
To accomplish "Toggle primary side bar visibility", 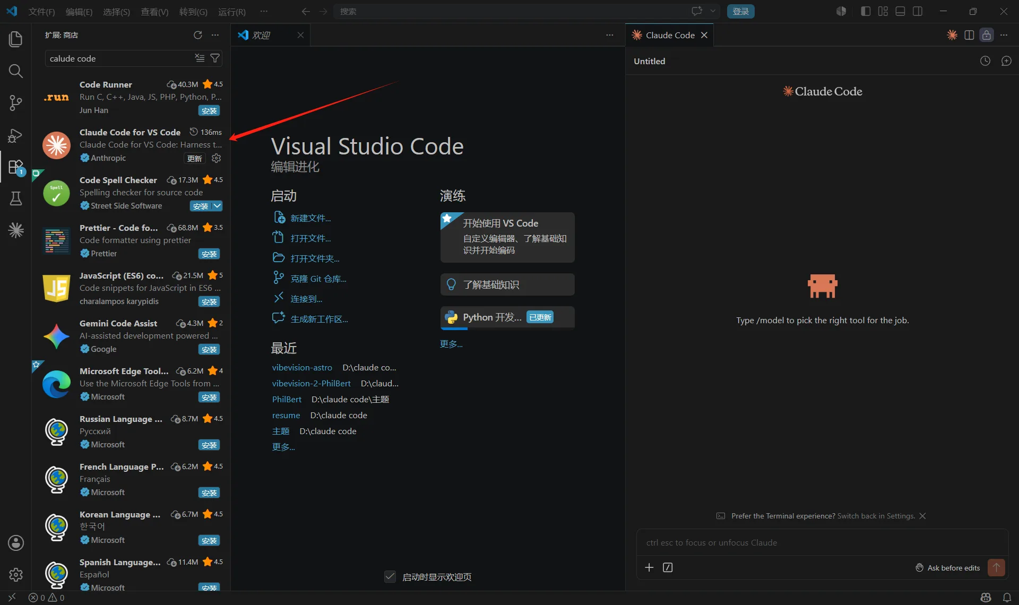I will pos(866,11).
